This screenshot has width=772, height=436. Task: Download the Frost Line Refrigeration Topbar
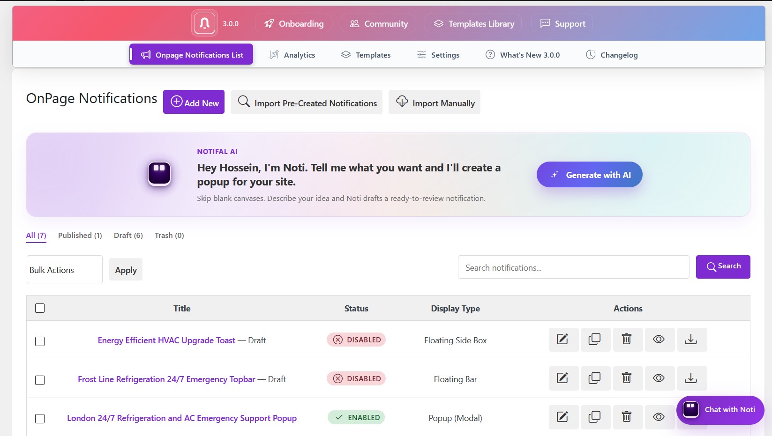[x=691, y=378]
